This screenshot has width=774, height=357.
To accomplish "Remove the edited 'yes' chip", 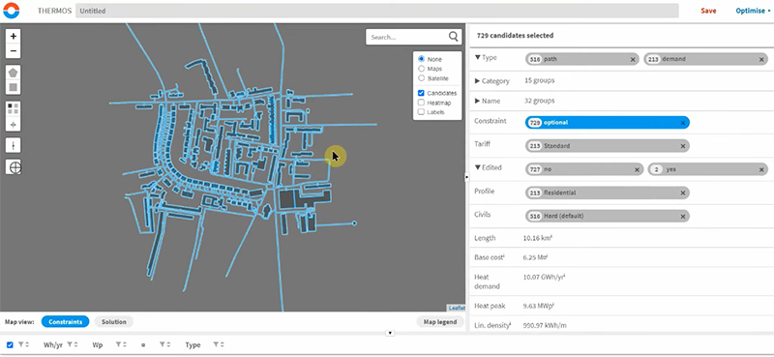I will pos(761,169).
